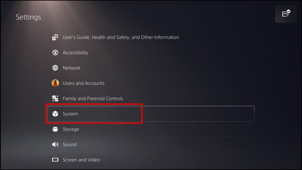This screenshot has height=170, width=302.
Task: Click the System cube icon
Action: click(x=55, y=114)
